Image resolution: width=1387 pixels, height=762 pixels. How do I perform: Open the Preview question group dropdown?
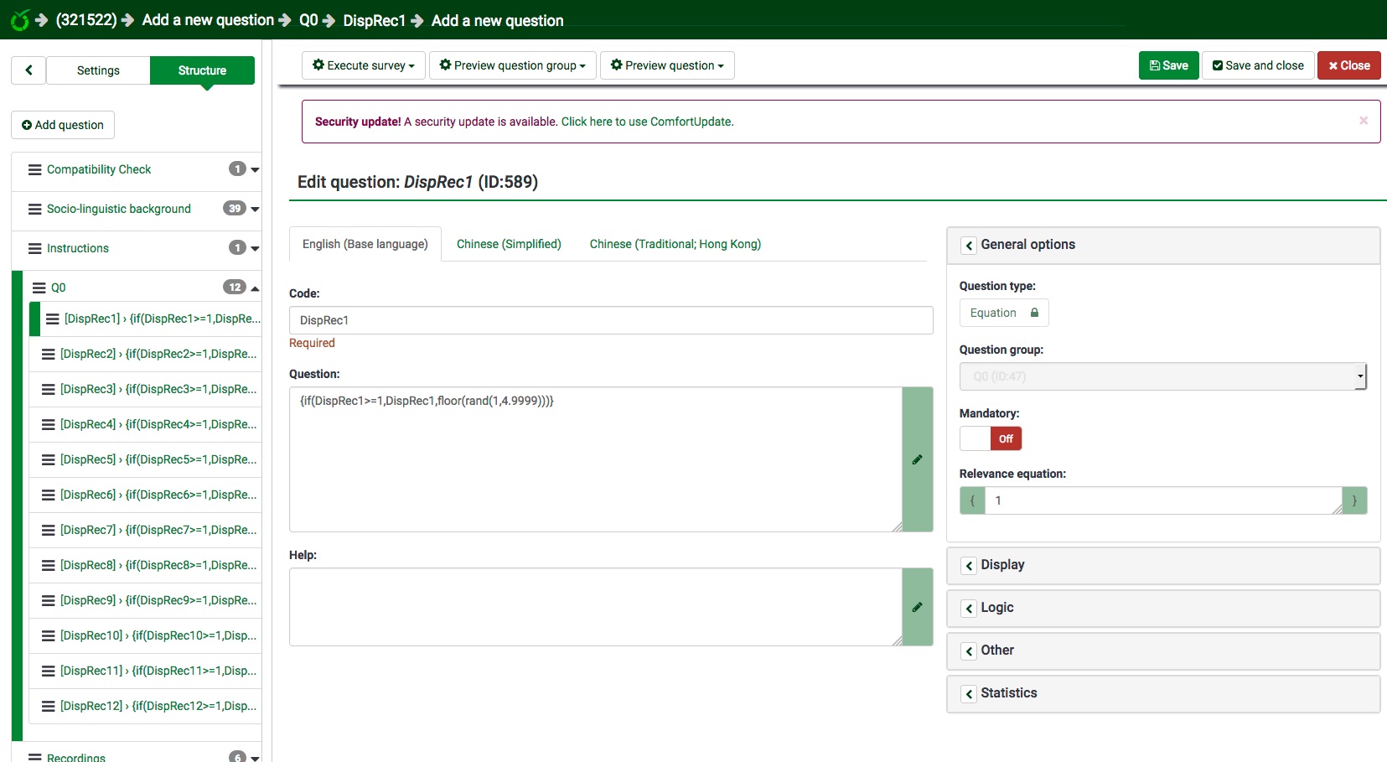click(513, 65)
